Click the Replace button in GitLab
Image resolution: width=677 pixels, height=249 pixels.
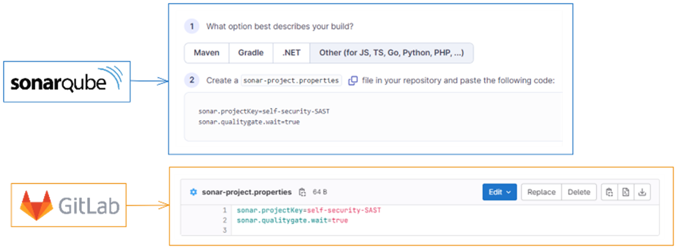[x=541, y=192]
